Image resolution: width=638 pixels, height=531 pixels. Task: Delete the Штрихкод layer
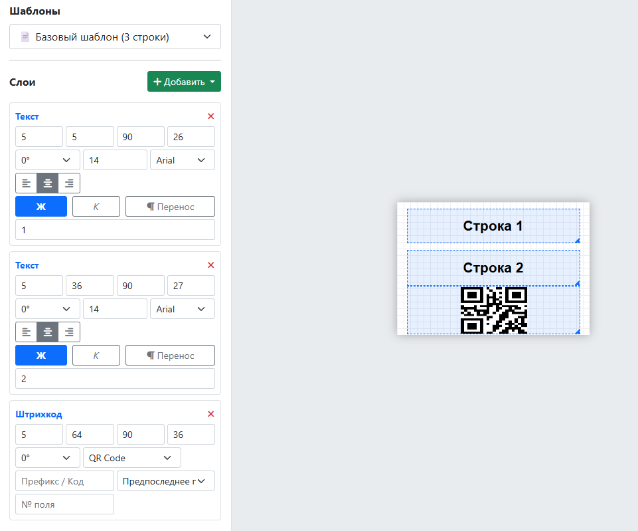tap(211, 414)
